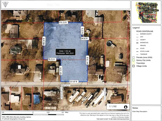Click the Quincy City Limits legend symbol
The width and height of the screenshot is (162, 121).
(133, 60)
